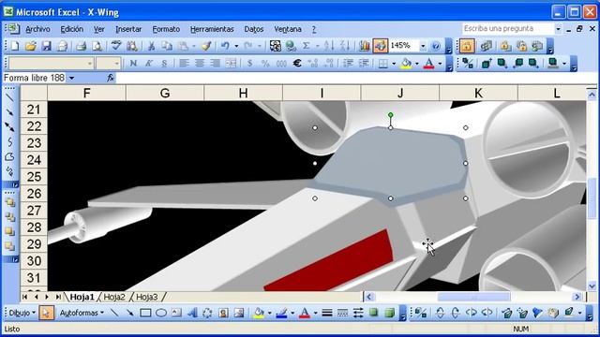
Task: Open the Chart Wizard
Action: click(365, 46)
